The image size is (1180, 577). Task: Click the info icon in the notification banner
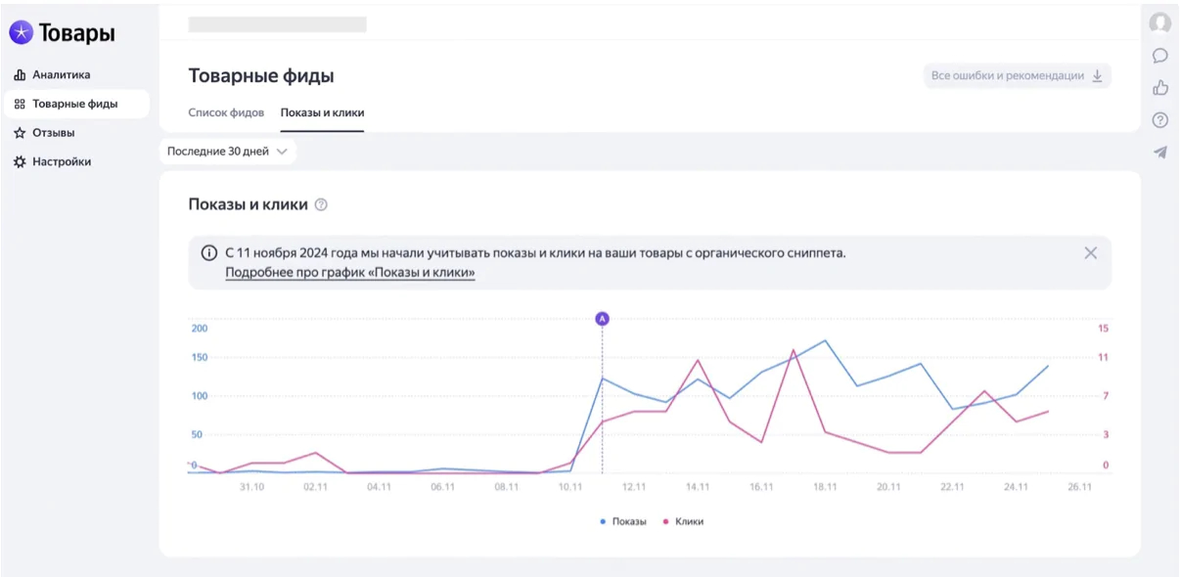coord(209,253)
